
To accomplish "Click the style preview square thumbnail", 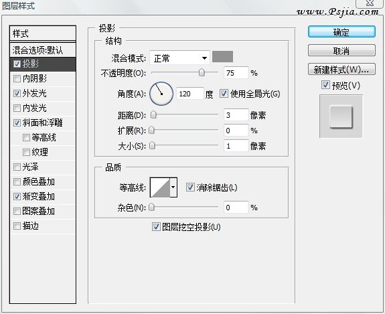I will 341,116.
